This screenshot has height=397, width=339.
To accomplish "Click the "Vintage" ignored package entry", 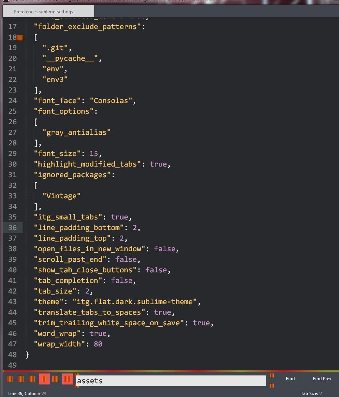I will pos(61,196).
